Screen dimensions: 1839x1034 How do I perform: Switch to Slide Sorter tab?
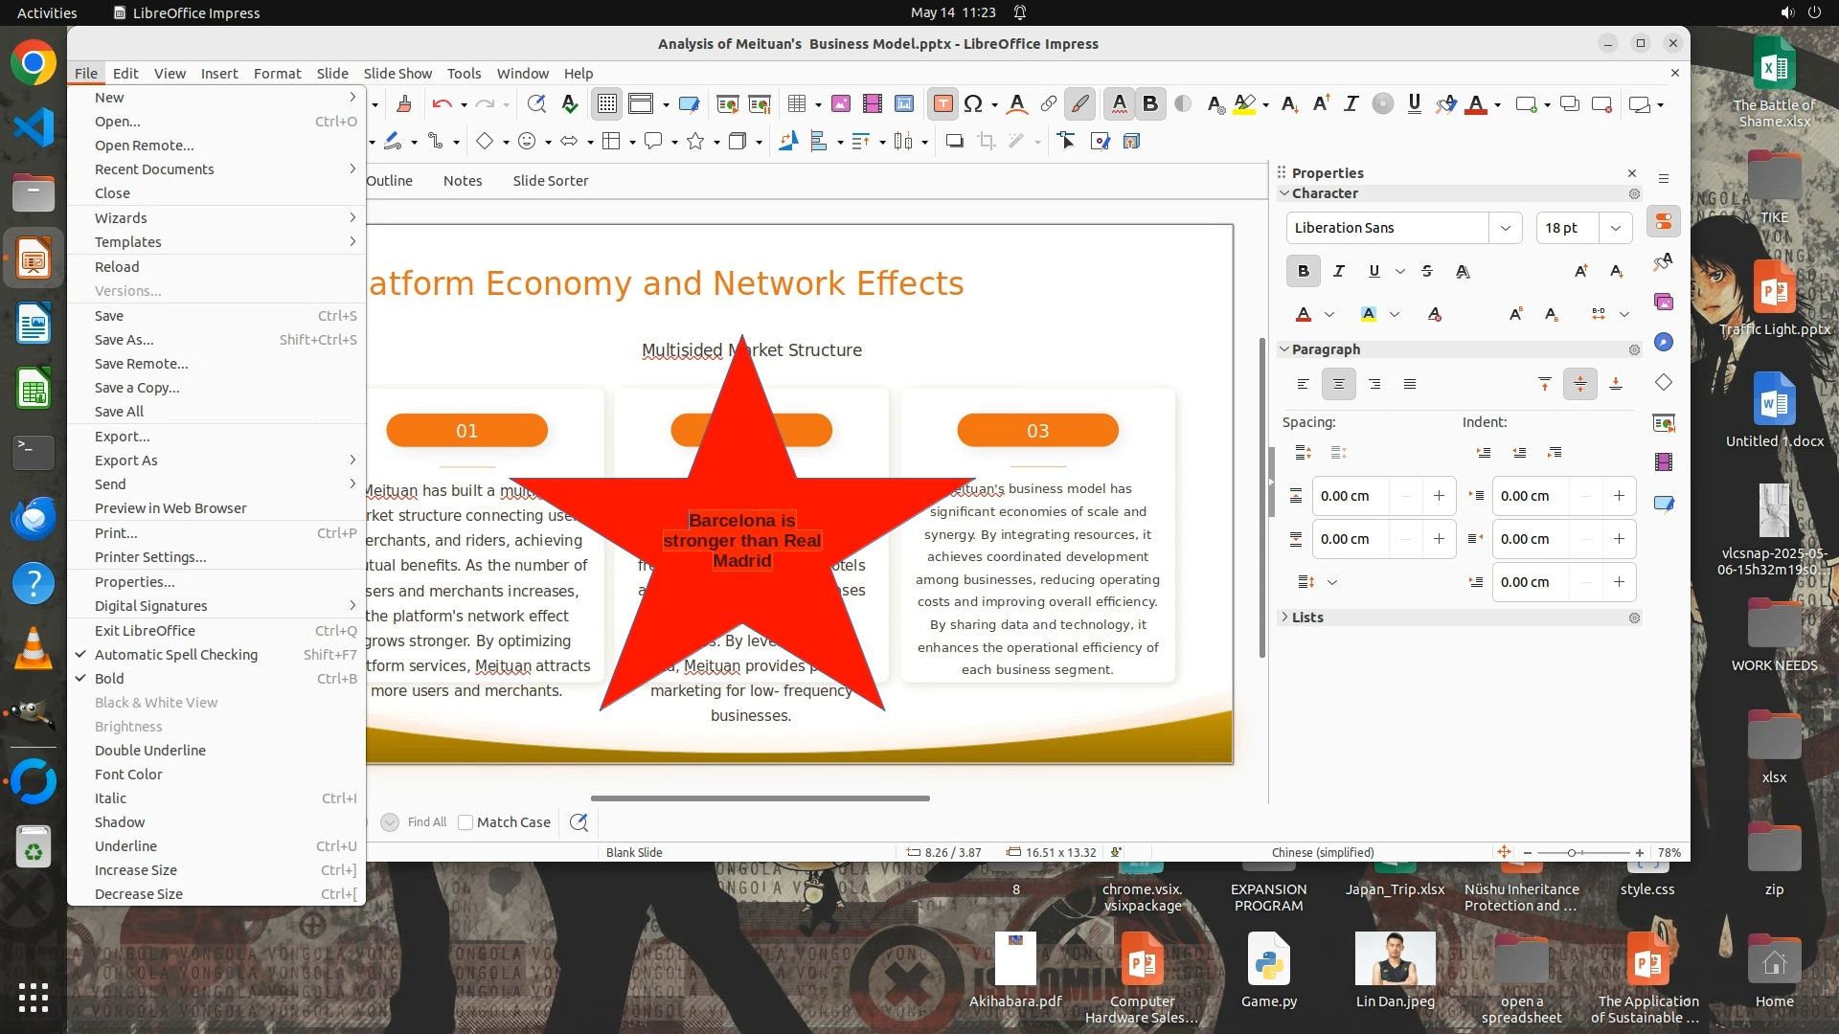pyautogui.click(x=550, y=181)
